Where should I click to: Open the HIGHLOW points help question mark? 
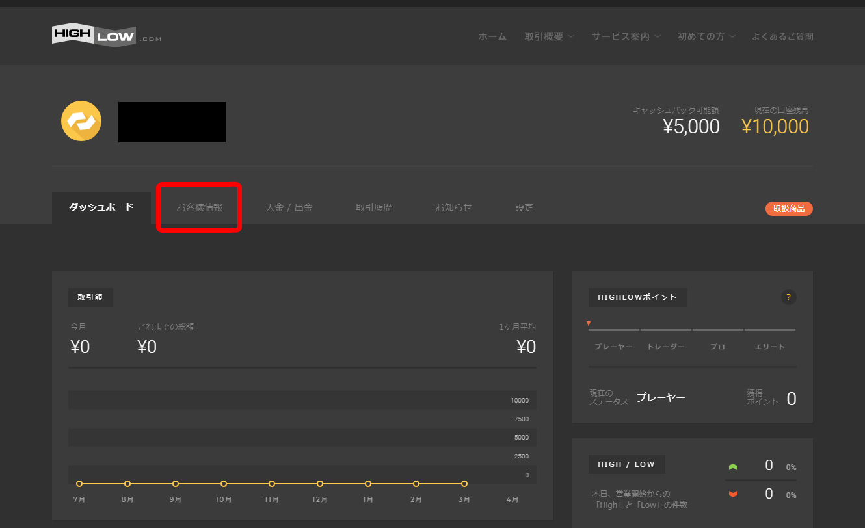click(788, 297)
